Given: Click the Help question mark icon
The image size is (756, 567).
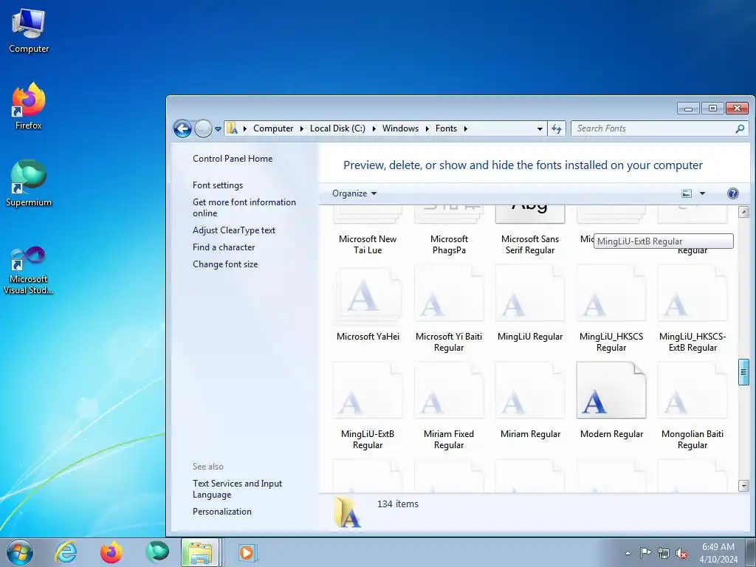Looking at the screenshot, I should point(733,193).
